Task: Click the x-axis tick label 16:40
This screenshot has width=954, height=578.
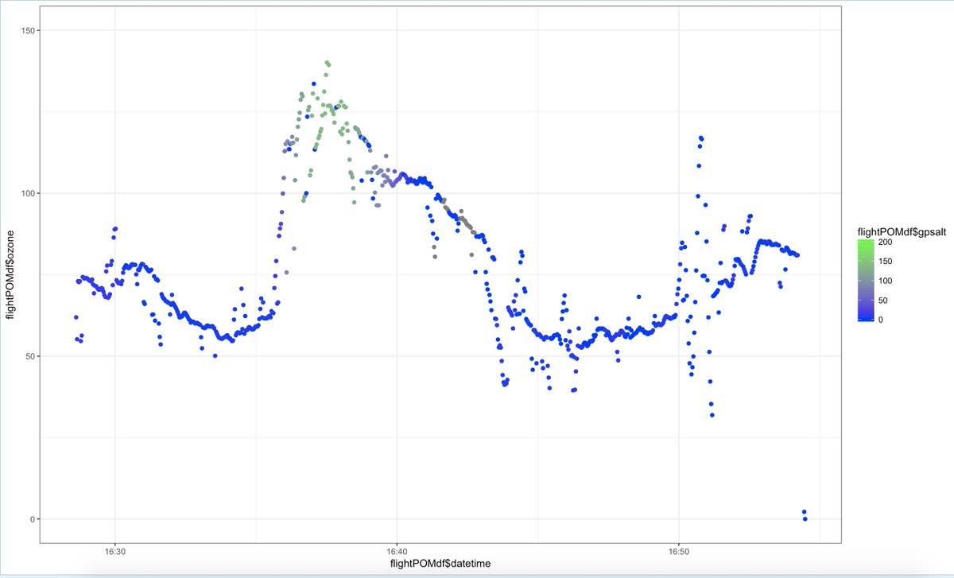Action: tap(397, 550)
